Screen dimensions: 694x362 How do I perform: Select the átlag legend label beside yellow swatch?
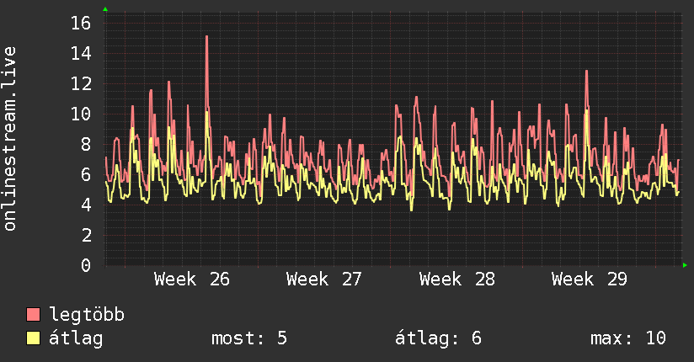pos(76,338)
